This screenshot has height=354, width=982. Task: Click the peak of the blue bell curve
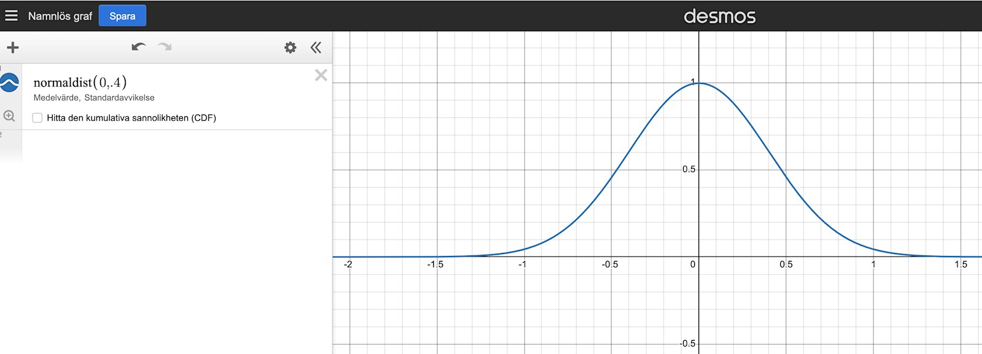(x=699, y=83)
